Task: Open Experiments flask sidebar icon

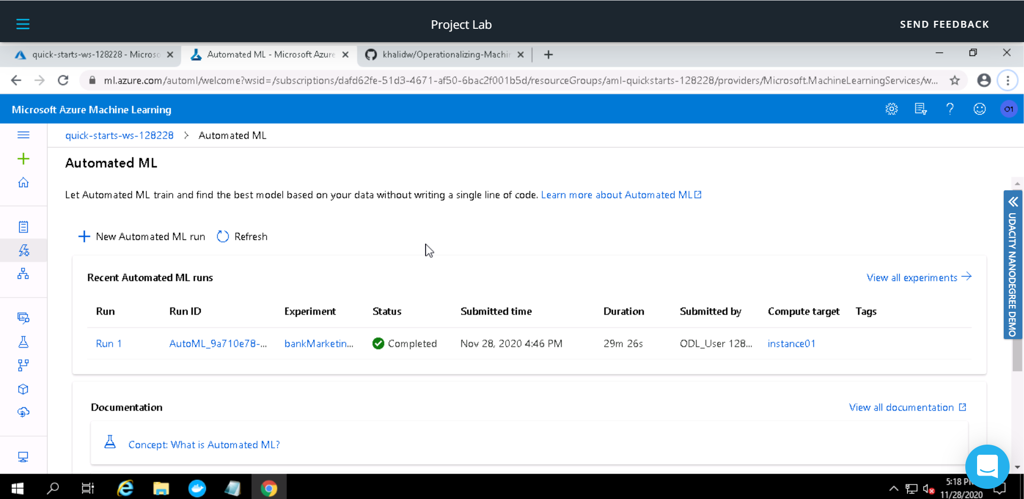Action: click(x=23, y=342)
